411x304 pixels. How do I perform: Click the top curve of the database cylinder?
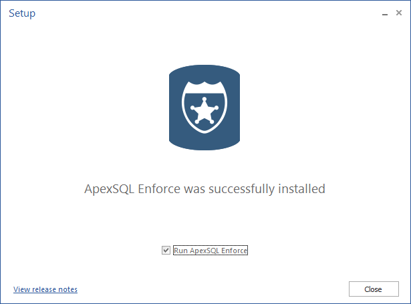click(x=204, y=69)
